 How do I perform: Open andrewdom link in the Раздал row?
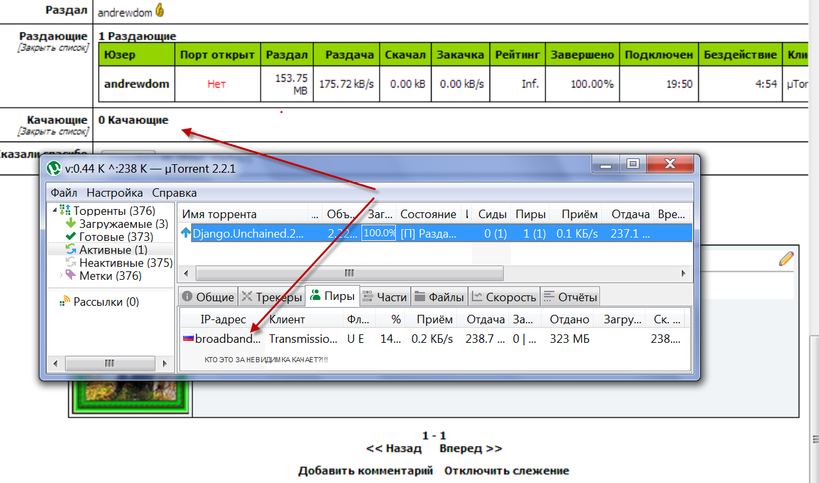125,12
